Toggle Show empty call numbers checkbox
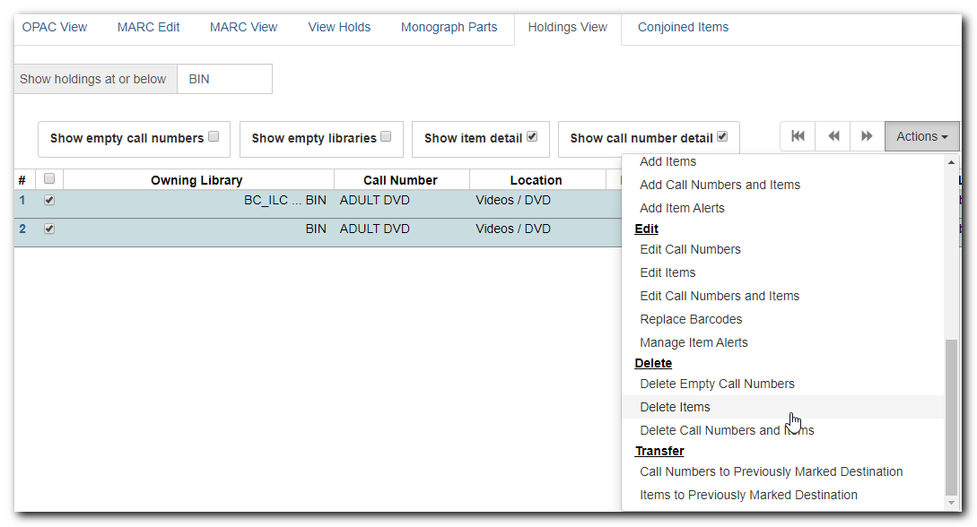Image resolution: width=977 pixels, height=527 pixels. point(214,137)
